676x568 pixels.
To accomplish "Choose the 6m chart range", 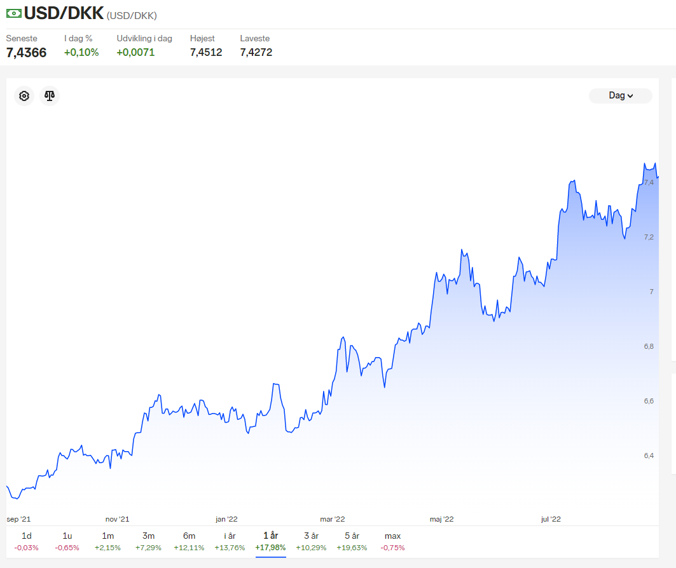I will pos(189,541).
